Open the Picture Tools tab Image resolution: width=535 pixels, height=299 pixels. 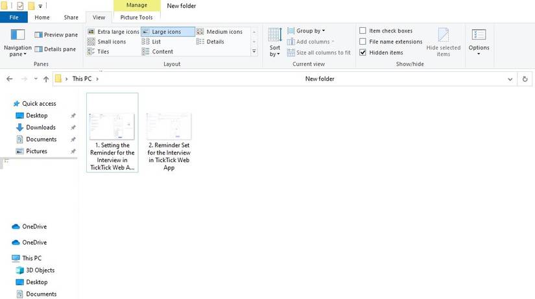tap(136, 18)
